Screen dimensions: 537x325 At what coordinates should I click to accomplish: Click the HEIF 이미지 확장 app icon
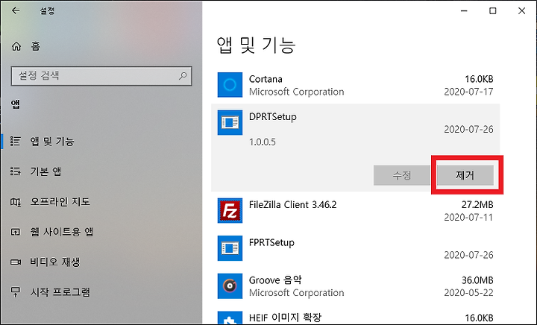click(230, 318)
